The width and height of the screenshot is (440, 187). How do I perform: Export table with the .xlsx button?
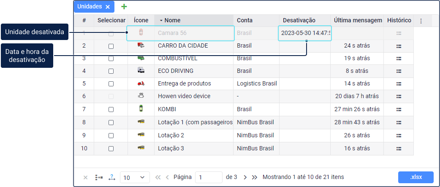click(416, 177)
